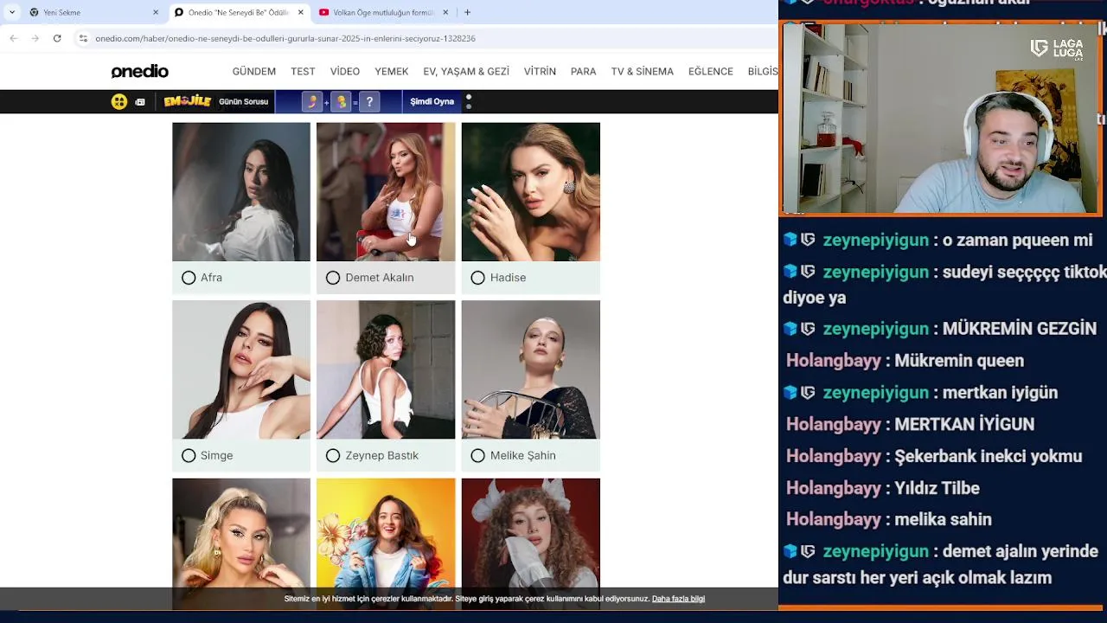Reload the page
Image resolution: width=1107 pixels, height=623 pixels.
point(57,38)
